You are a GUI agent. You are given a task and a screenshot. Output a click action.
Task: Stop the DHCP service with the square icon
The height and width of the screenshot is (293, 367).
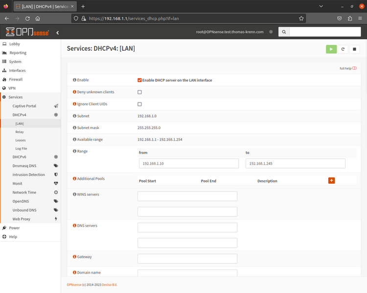coord(354,49)
